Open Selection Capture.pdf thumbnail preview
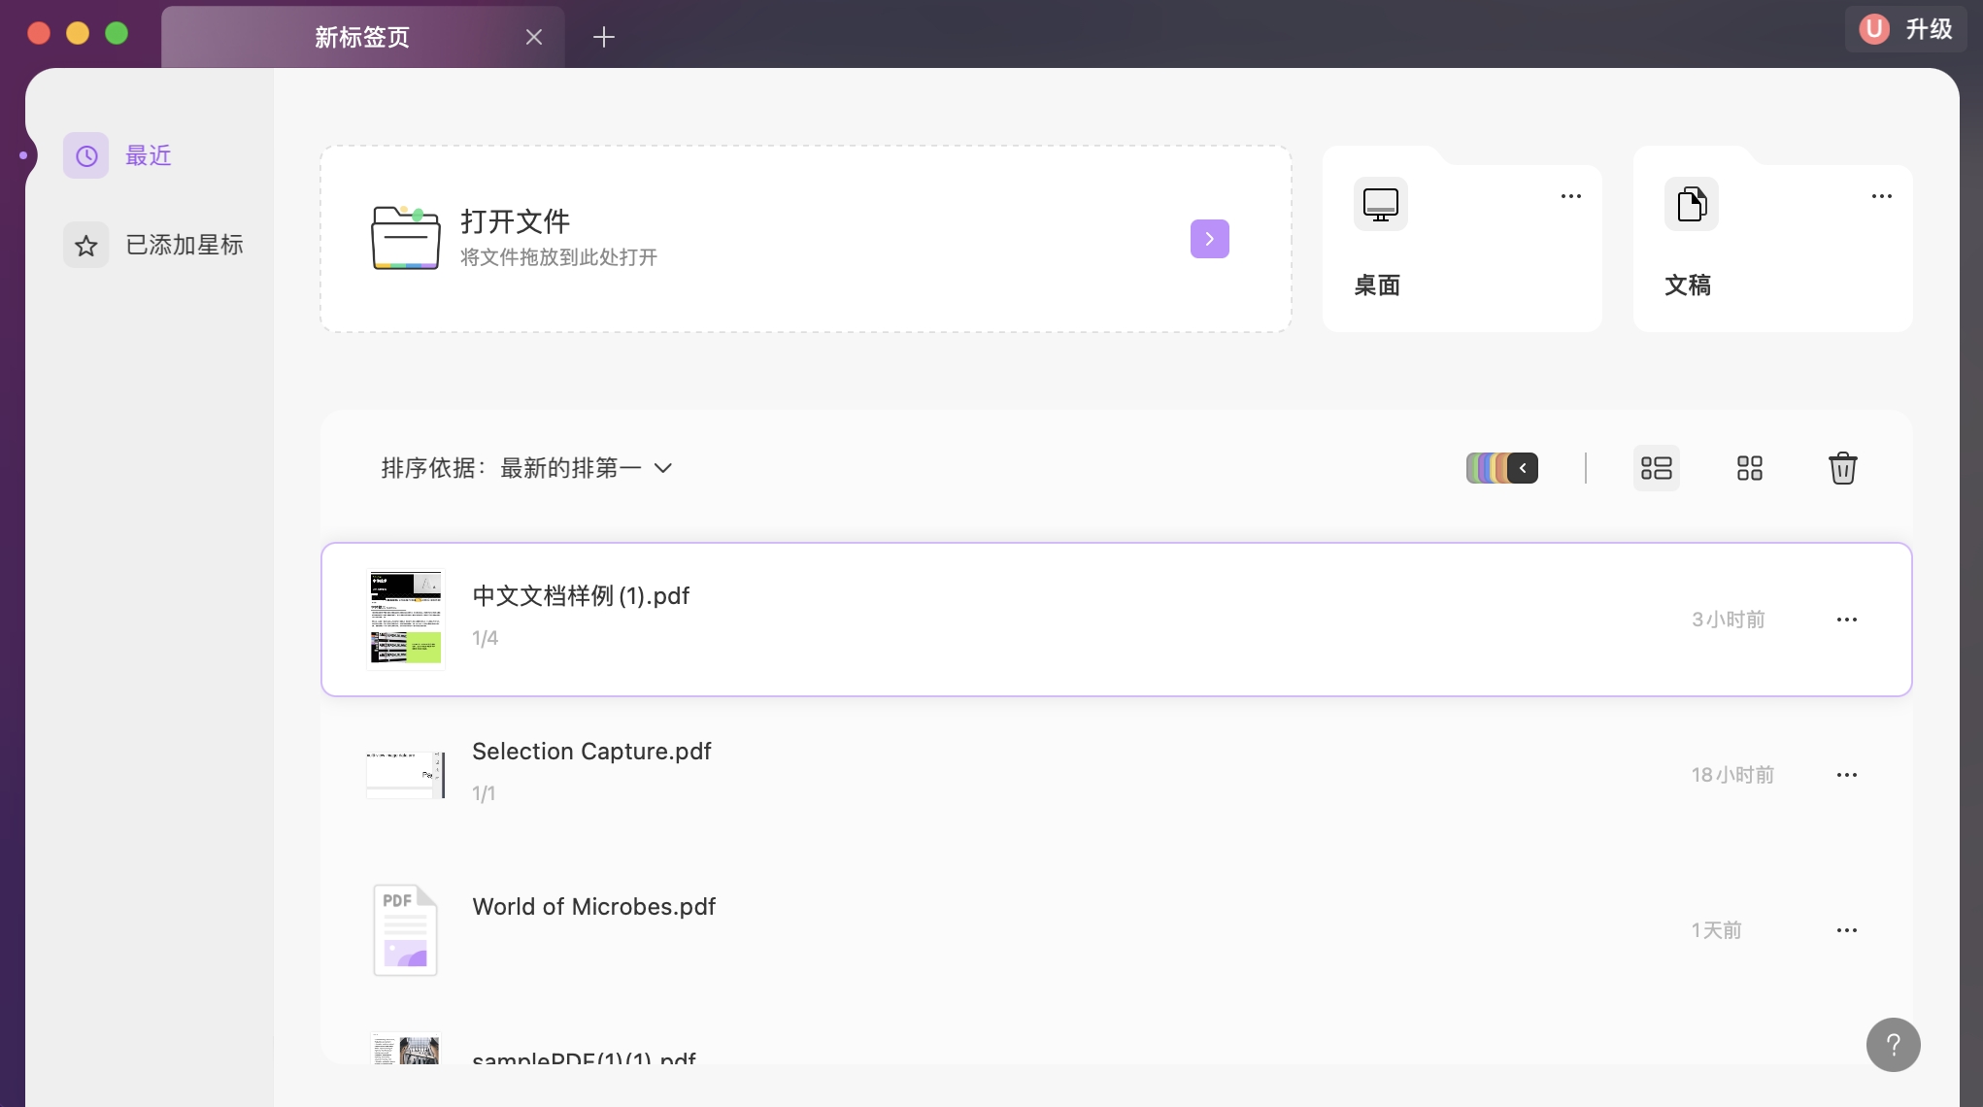The height and width of the screenshot is (1107, 1983). pos(405,774)
